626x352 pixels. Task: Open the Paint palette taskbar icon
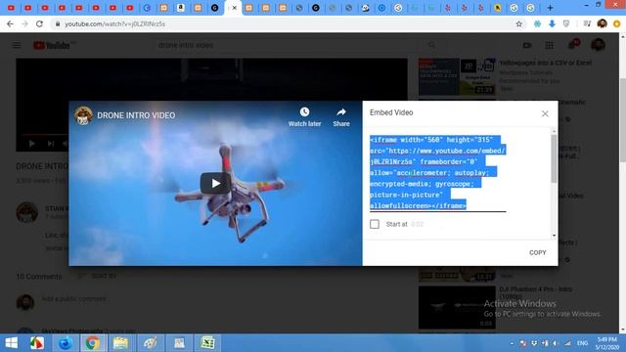tap(150, 343)
